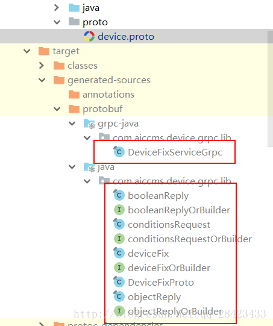The height and width of the screenshot is (326, 273).
Task: Expand the classes folder
Action: tap(42, 66)
